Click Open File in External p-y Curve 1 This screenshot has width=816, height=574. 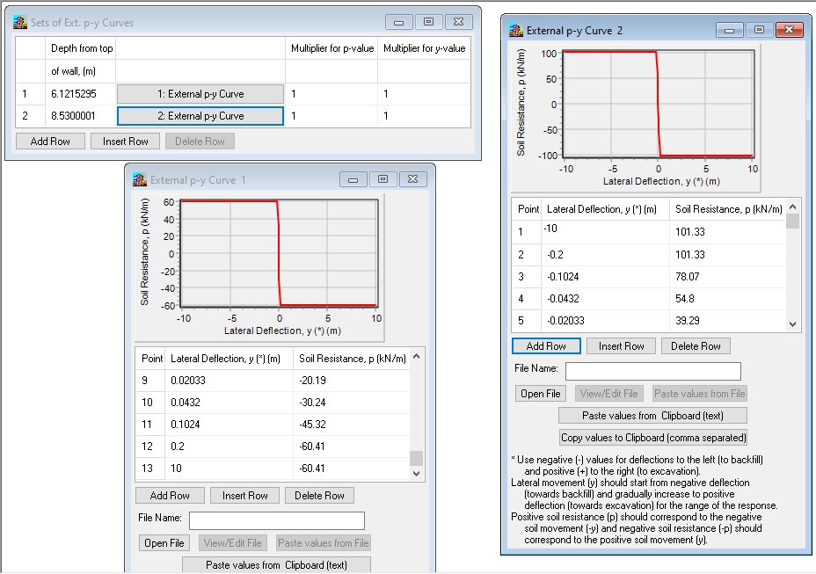(164, 543)
